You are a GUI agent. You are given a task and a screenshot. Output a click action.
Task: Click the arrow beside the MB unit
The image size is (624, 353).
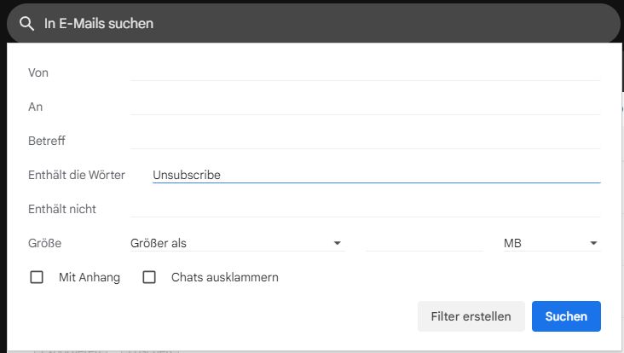[x=593, y=243]
